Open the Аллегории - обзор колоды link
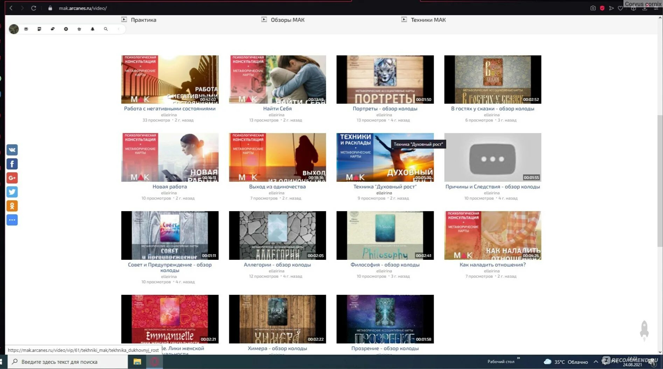 (278, 265)
